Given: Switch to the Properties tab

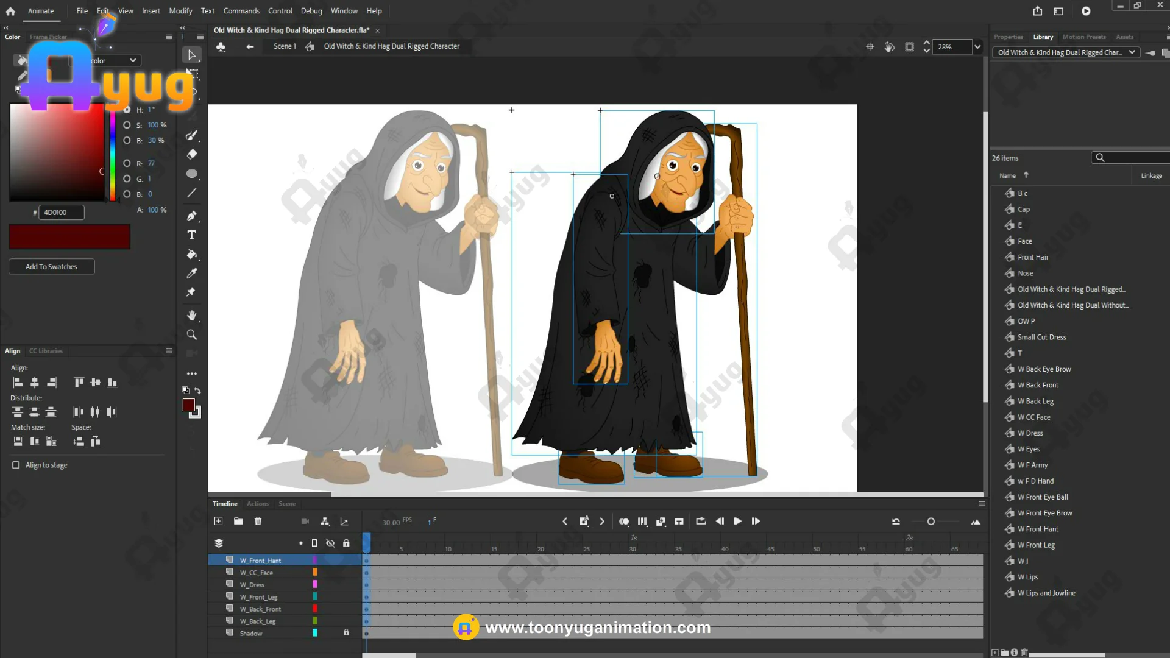Looking at the screenshot, I should pos(1008,37).
